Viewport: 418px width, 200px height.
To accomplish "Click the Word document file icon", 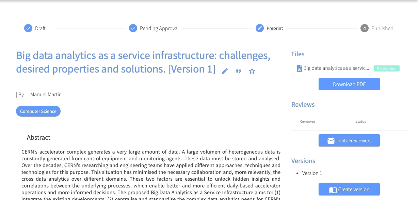I will [300, 68].
